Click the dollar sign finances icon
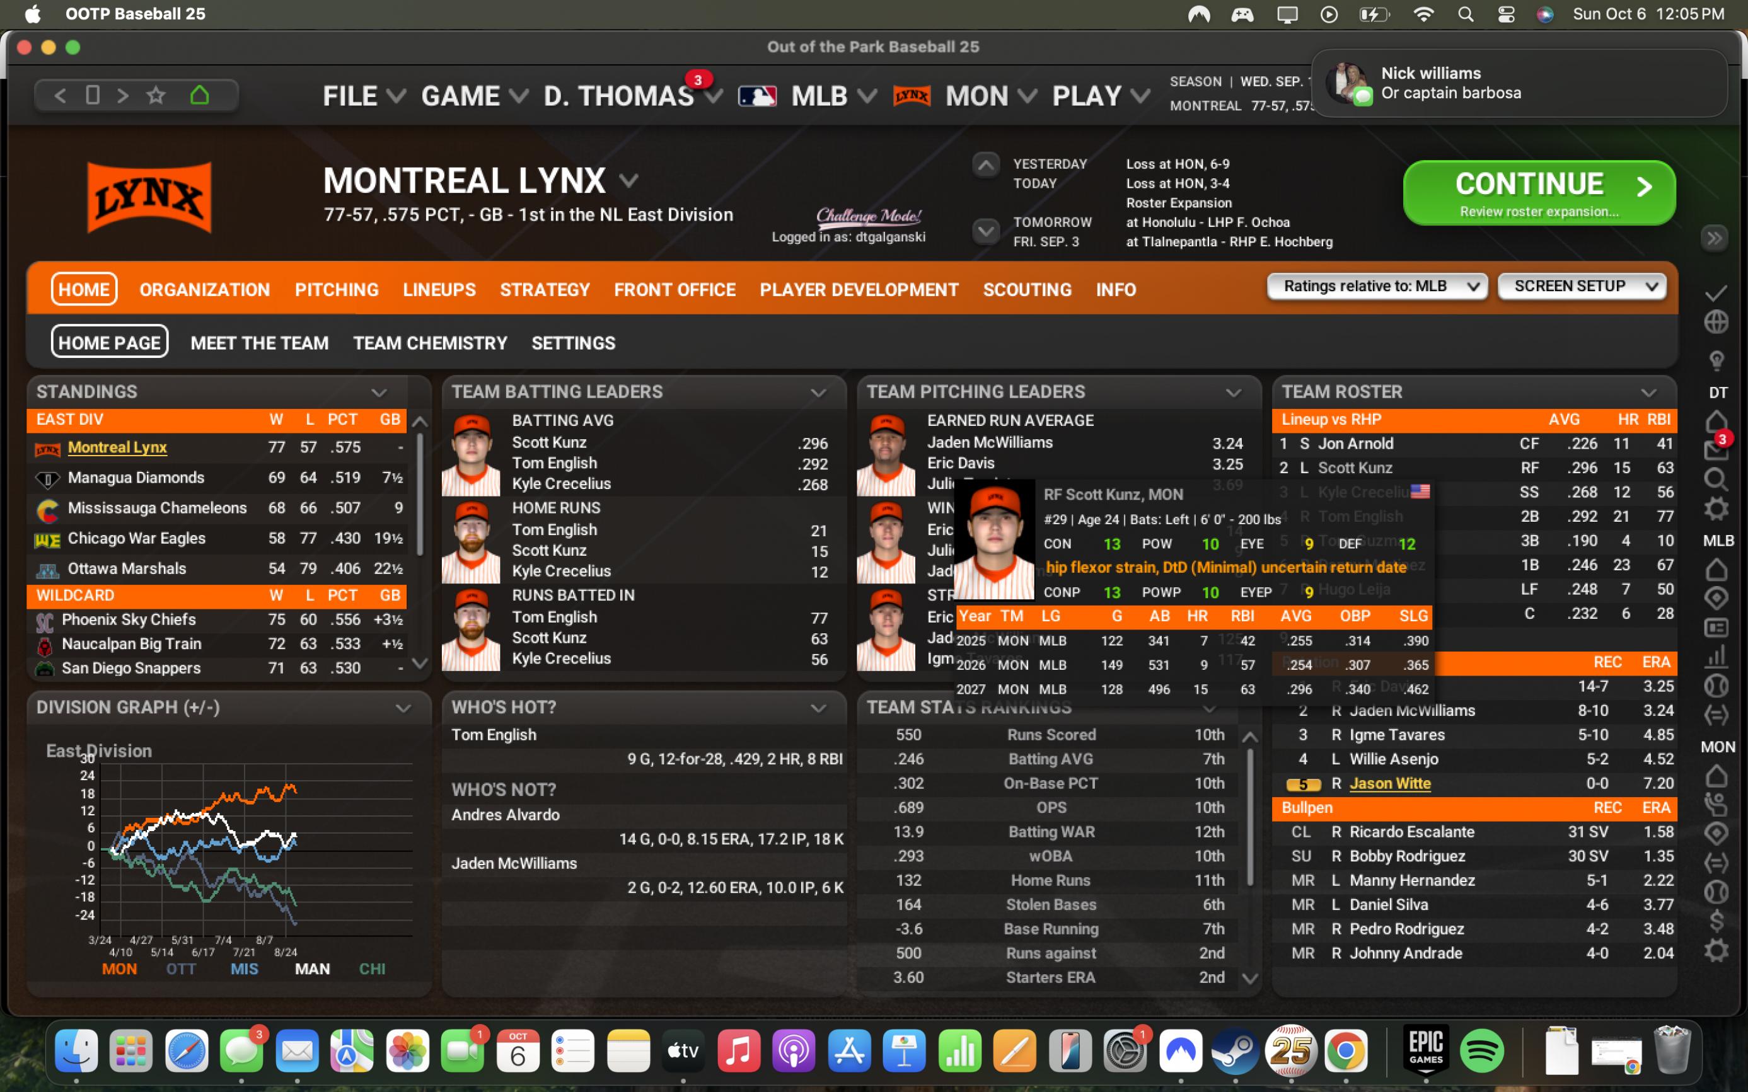The height and width of the screenshot is (1092, 1748). (x=1716, y=921)
